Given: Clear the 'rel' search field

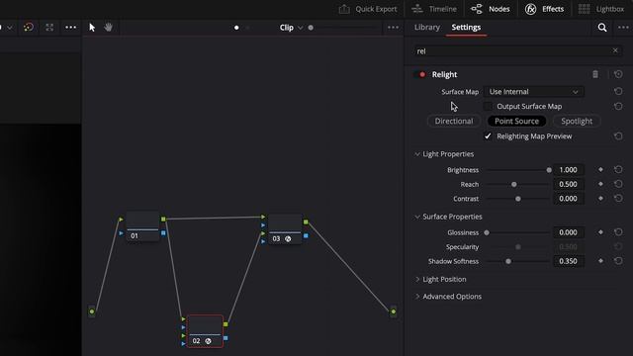Looking at the screenshot, I should coord(615,50).
